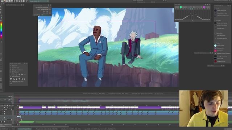Click the bright green clip on bottom track
Viewport: 232px width, 130px height.
click(26, 122)
